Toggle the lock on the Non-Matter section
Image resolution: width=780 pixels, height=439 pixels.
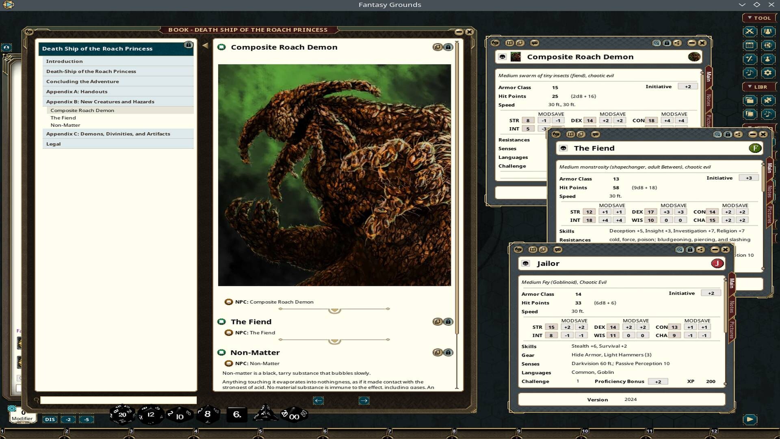448,352
